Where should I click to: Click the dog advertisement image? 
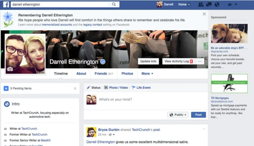tap(229, 33)
